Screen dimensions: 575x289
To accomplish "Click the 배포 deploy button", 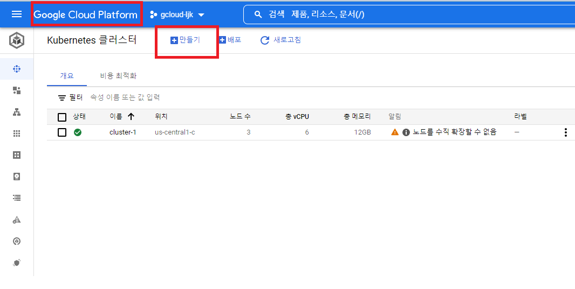I will pos(230,40).
